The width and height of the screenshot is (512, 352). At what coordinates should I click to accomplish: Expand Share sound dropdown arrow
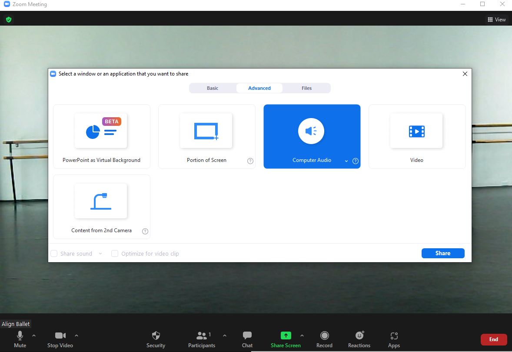coord(100,253)
